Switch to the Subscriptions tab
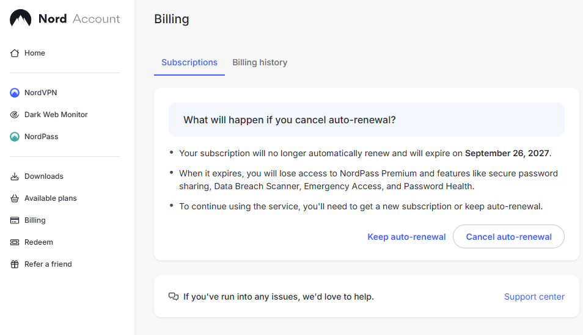This screenshot has height=335, width=583. (189, 62)
